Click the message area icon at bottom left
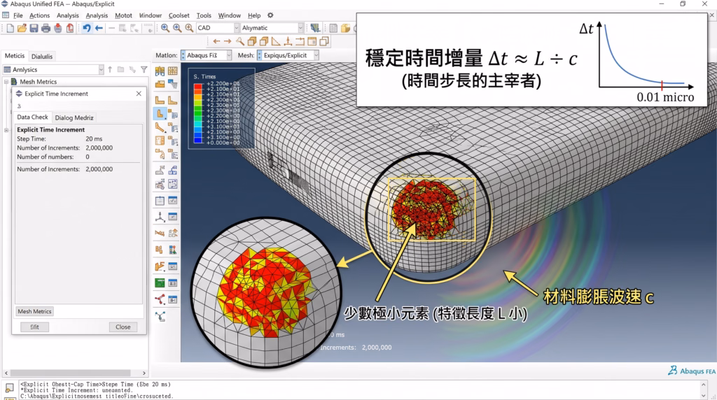 (x=9, y=389)
